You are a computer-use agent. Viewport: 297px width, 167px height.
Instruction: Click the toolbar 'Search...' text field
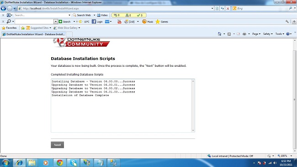click(41, 15)
